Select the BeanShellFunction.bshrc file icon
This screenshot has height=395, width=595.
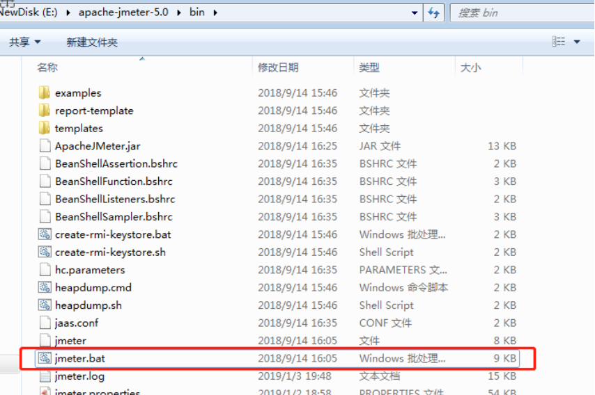pos(45,182)
